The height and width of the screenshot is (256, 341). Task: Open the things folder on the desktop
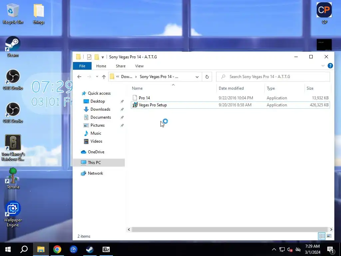pos(39,13)
